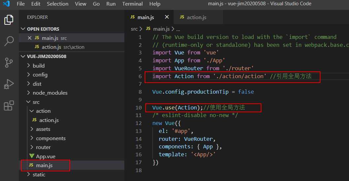This screenshot has width=349, height=181.
Task: Click "import App from './App'" line
Action: 189,60
